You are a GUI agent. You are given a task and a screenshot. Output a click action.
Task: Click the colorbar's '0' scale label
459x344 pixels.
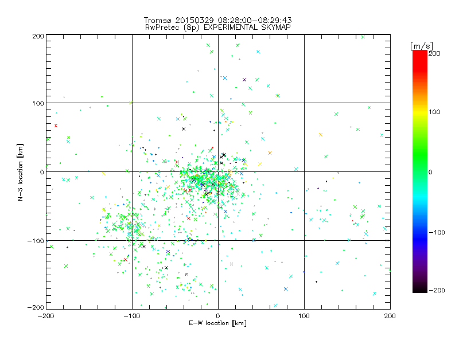[x=430, y=173]
